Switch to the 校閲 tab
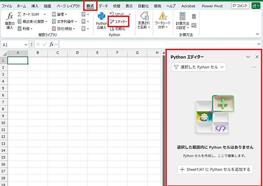This screenshot has height=186, width=263. pyautogui.click(x=117, y=6)
